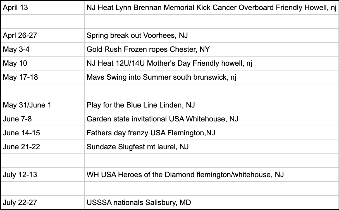Click the Spring break out Voorhees cell
The image size is (339, 210).
click(x=211, y=35)
